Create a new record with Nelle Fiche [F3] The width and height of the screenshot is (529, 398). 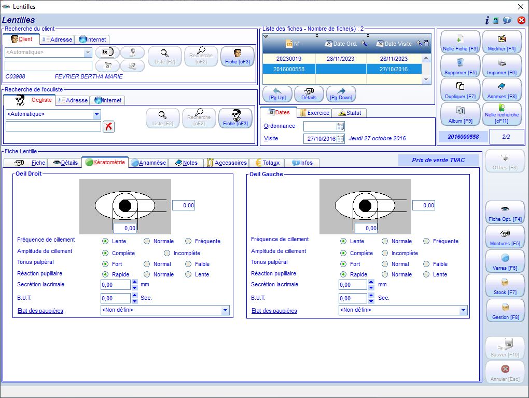pyautogui.click(x=460, y=42)
